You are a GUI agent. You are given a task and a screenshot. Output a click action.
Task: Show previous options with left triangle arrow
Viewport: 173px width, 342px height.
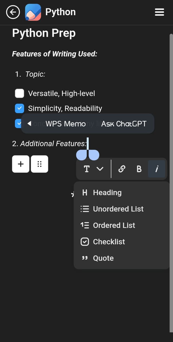[x=29, y=124]
